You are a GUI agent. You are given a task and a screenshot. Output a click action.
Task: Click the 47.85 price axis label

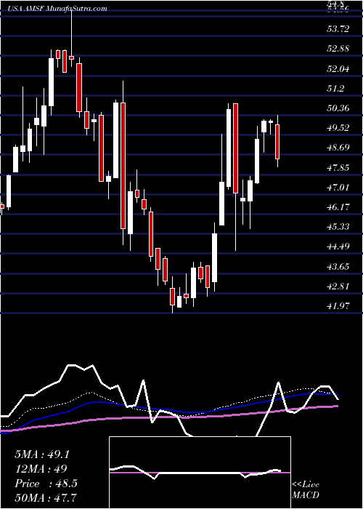click(338, 168)
